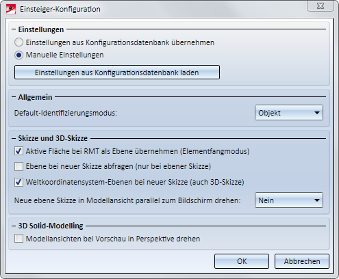Close the Einsteiger-Konfiguration dialog

click(321, 6)
